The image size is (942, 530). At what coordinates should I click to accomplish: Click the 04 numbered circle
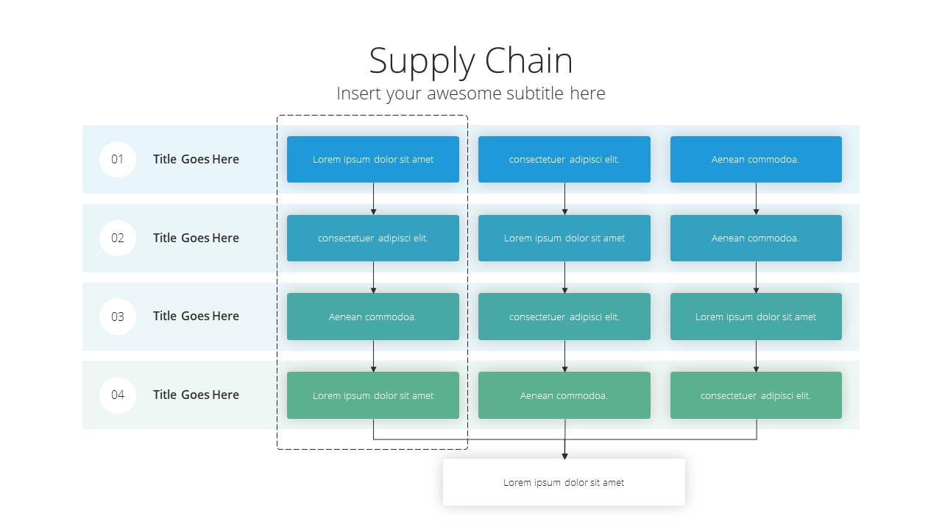tap(118, 395)
